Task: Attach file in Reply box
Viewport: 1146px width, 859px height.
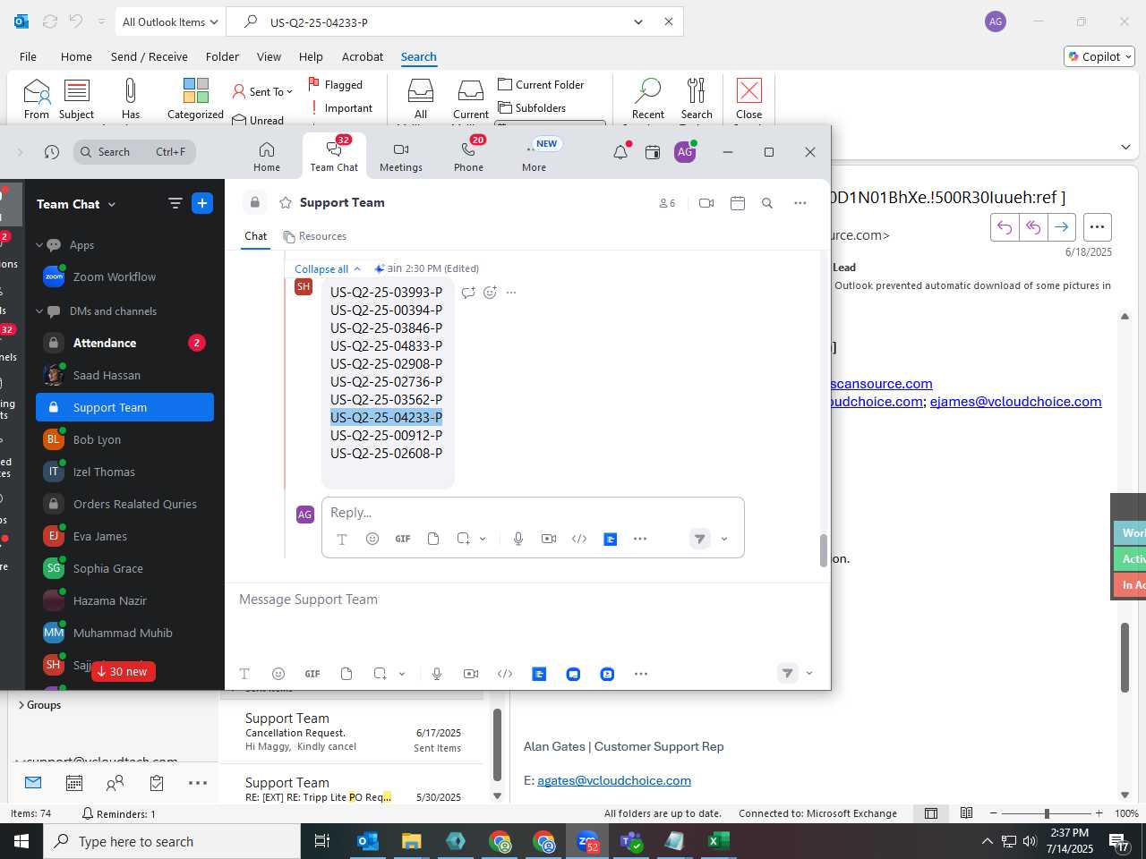Action: coord(433,539)
